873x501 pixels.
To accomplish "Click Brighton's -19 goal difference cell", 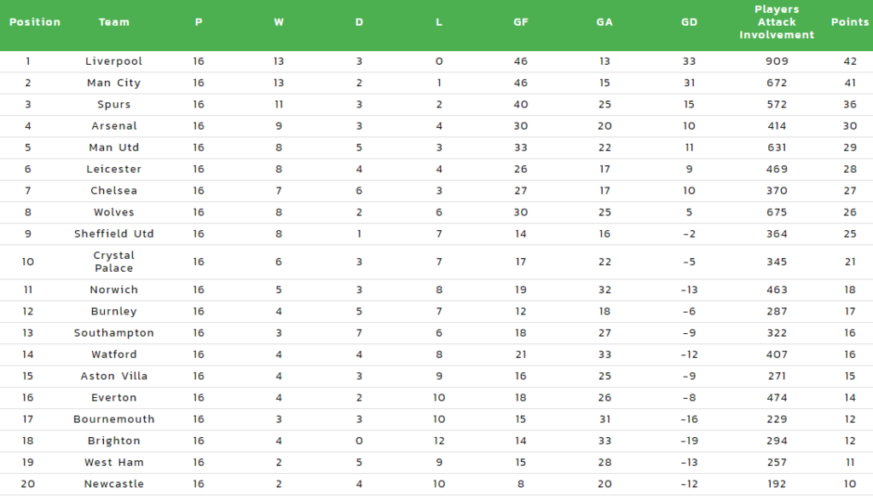I will click(689, 441).
